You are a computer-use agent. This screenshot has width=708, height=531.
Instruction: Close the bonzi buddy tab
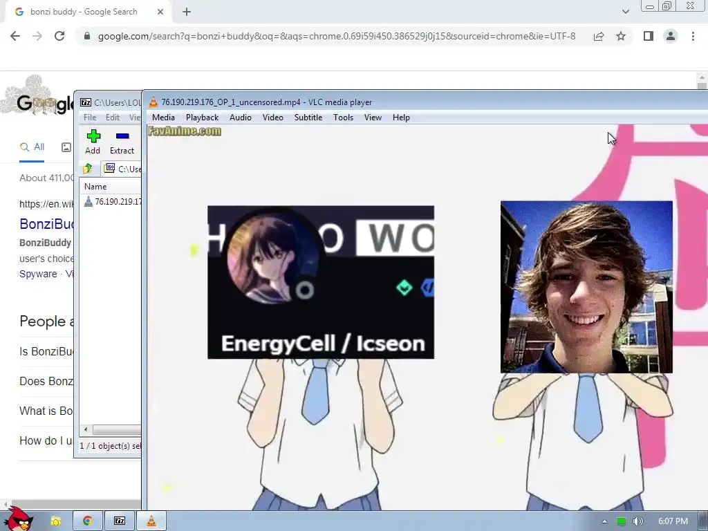(160, 12)
